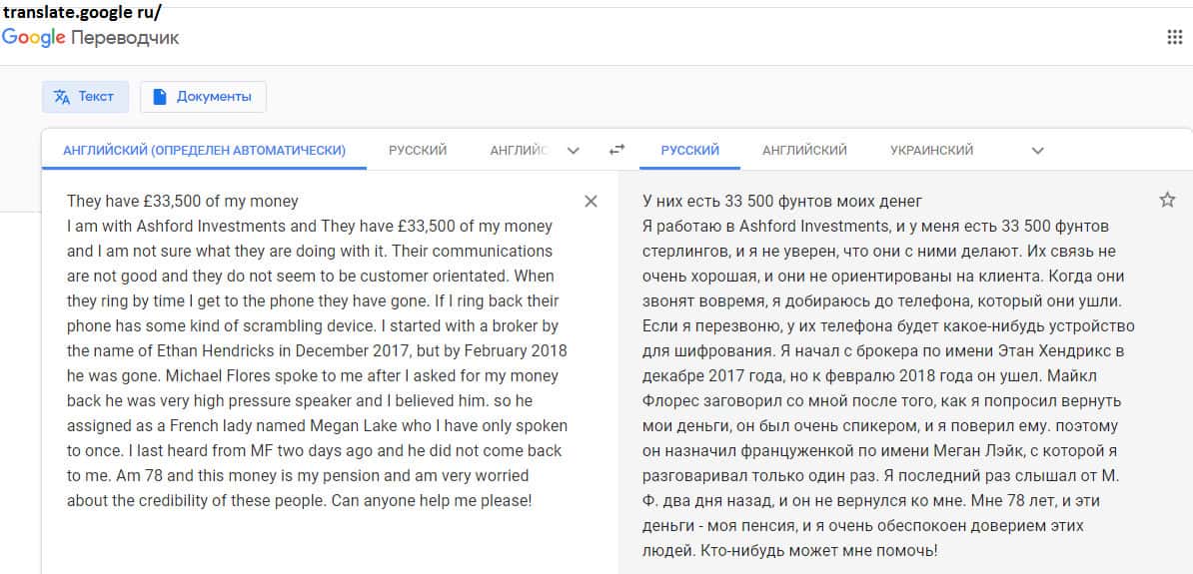This screenshot has height=574, width=1193.
Task: Click the Russian translated text output
Action: click(x=889, y=374)
